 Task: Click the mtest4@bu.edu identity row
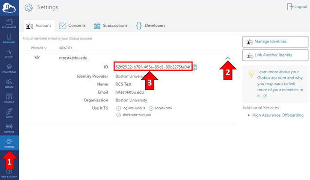73,58
